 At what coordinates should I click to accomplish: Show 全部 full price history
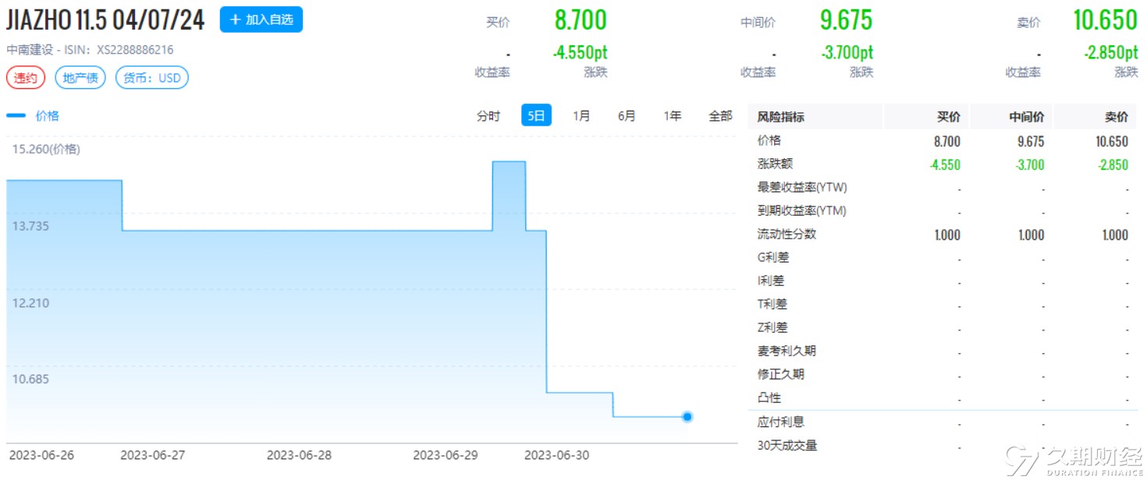[x=719, y=116]
